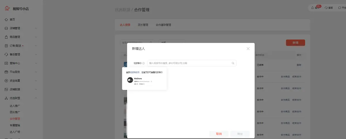Click the 优选联盟 network icon
This screenshot has height=139, width=346.
point(6,98)
